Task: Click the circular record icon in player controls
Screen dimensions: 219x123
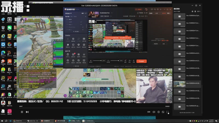Action: pos(159,112)
